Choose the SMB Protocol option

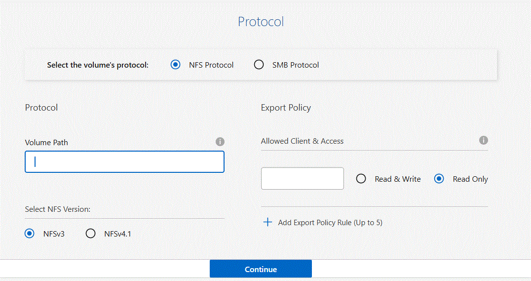(259, 65)
